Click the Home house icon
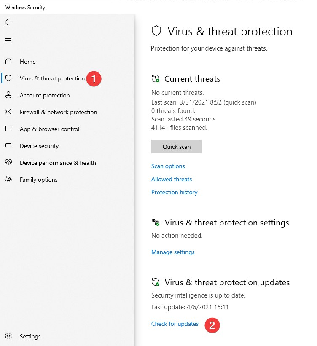 8,61
